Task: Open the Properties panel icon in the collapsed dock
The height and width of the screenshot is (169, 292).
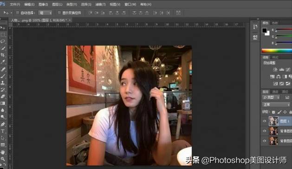Action: 255,37
